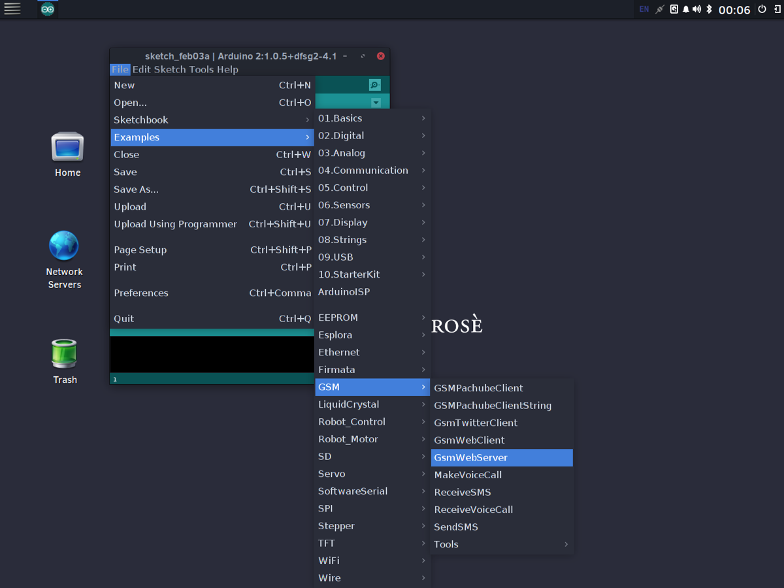Choose Open... in the File menu
Viewport: 784px width, 588px height.
(x=212, y=103)
